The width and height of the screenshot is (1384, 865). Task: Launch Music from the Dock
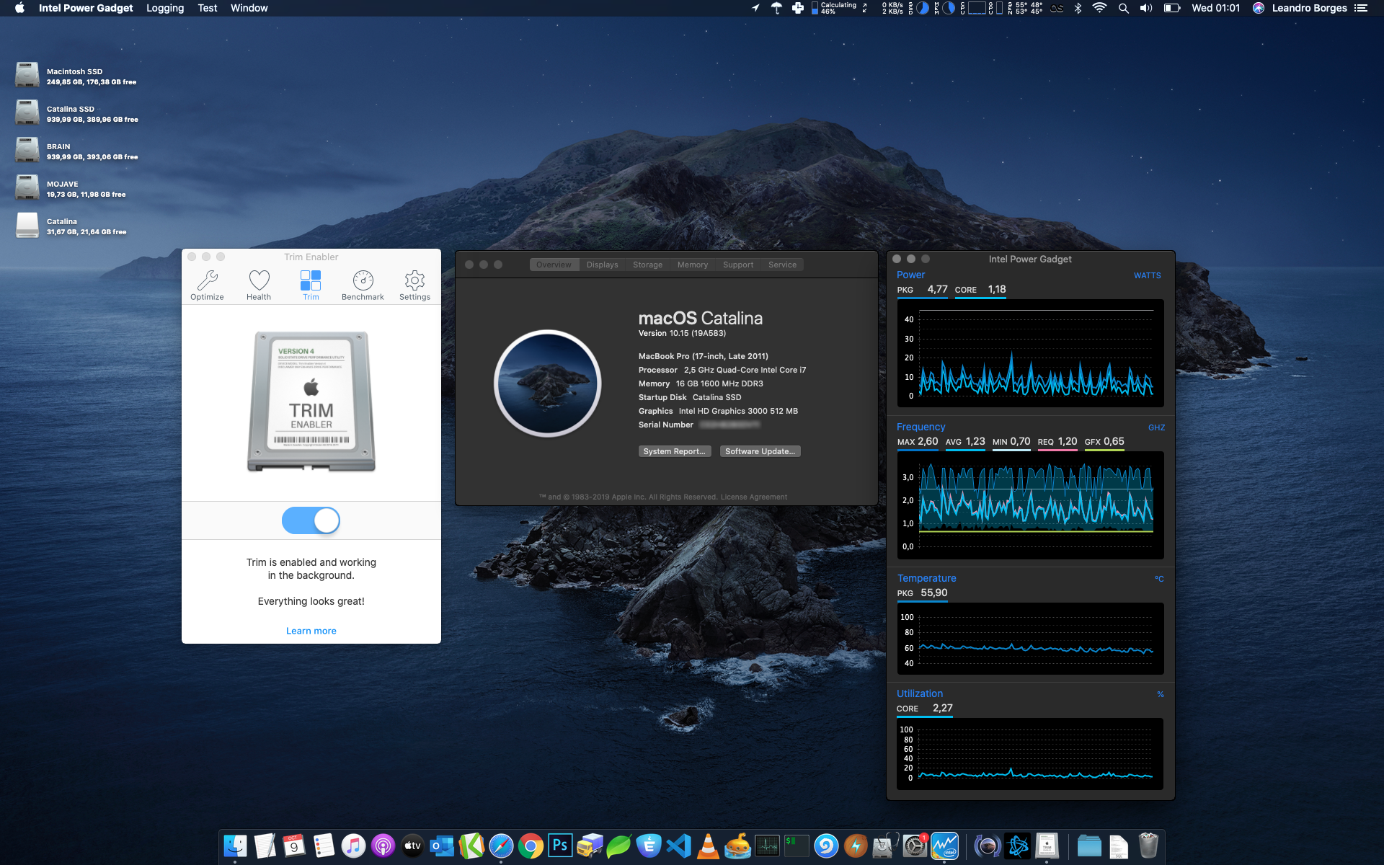pos(353,846)
